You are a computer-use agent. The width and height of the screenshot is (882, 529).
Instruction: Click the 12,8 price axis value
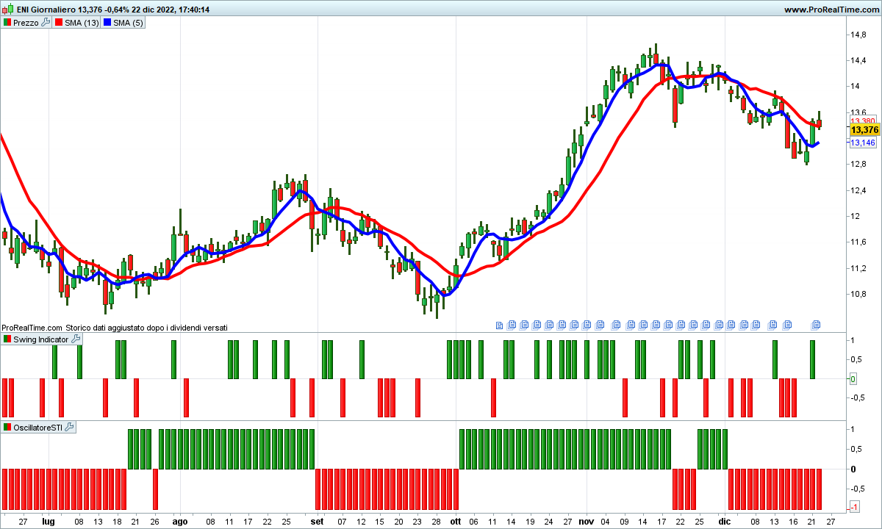pyautogui.click(x=858, y=164)
